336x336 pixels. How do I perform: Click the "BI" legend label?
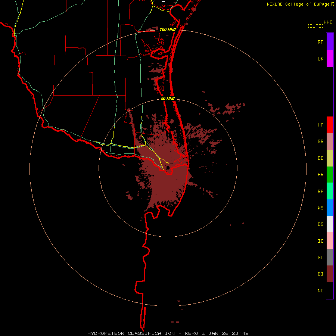320,274
